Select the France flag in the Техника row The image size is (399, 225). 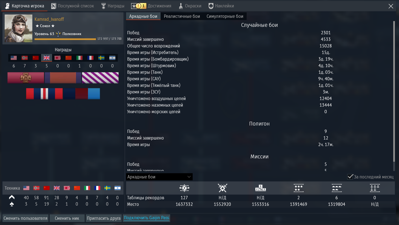click(x=97, y=188)
